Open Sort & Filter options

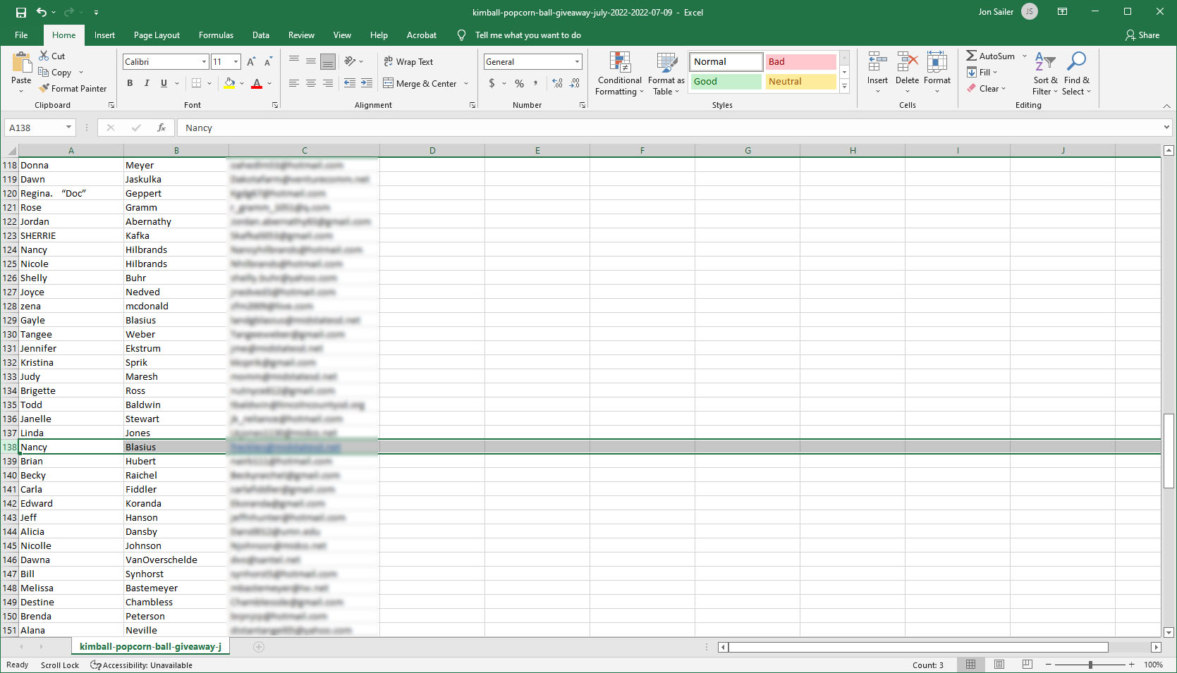point(1044,74)
